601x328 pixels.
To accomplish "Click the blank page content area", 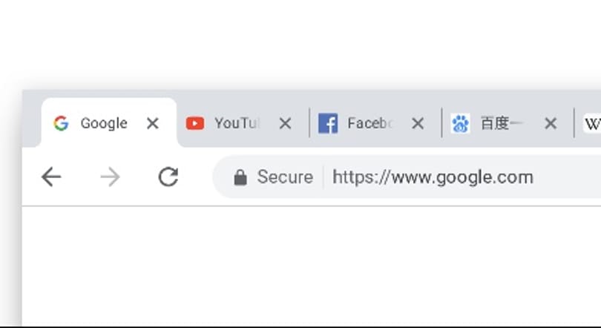I will (x=312, y=265).
